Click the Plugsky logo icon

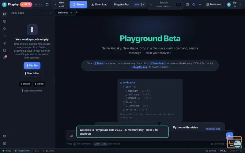pos(4,4)
